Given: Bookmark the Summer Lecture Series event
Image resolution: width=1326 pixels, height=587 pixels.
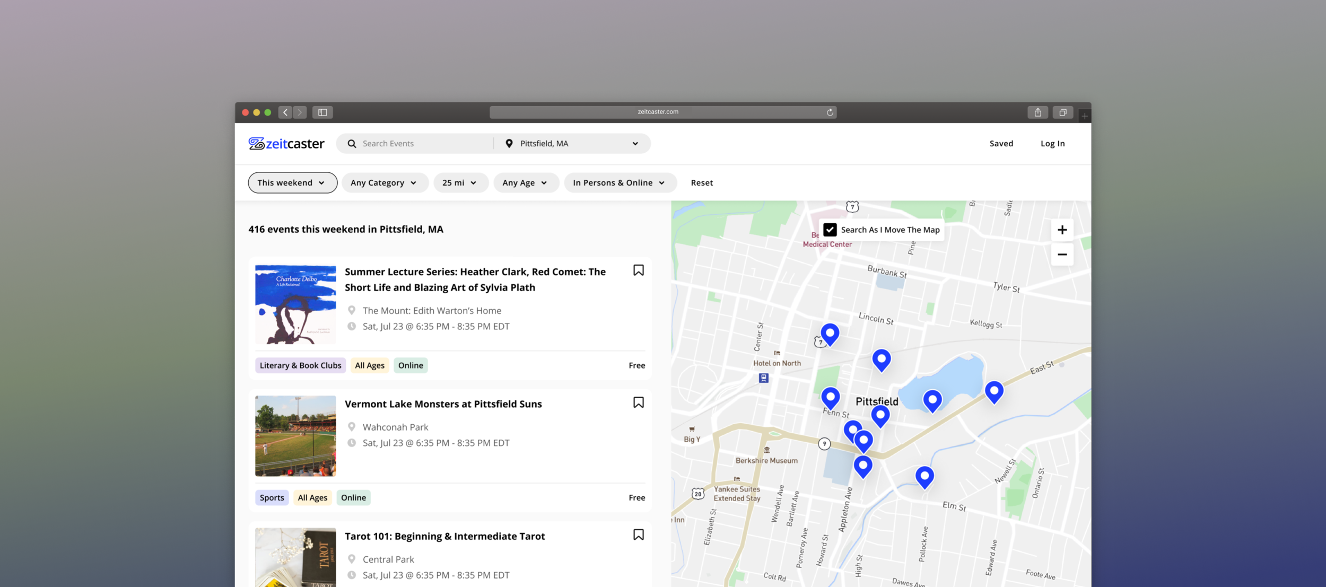Looking at the screenshot, I should pos(638,270).
